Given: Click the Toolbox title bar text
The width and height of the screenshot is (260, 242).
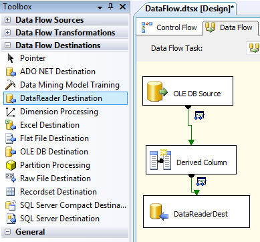Looking at the screenshot, I should [17, 7].
